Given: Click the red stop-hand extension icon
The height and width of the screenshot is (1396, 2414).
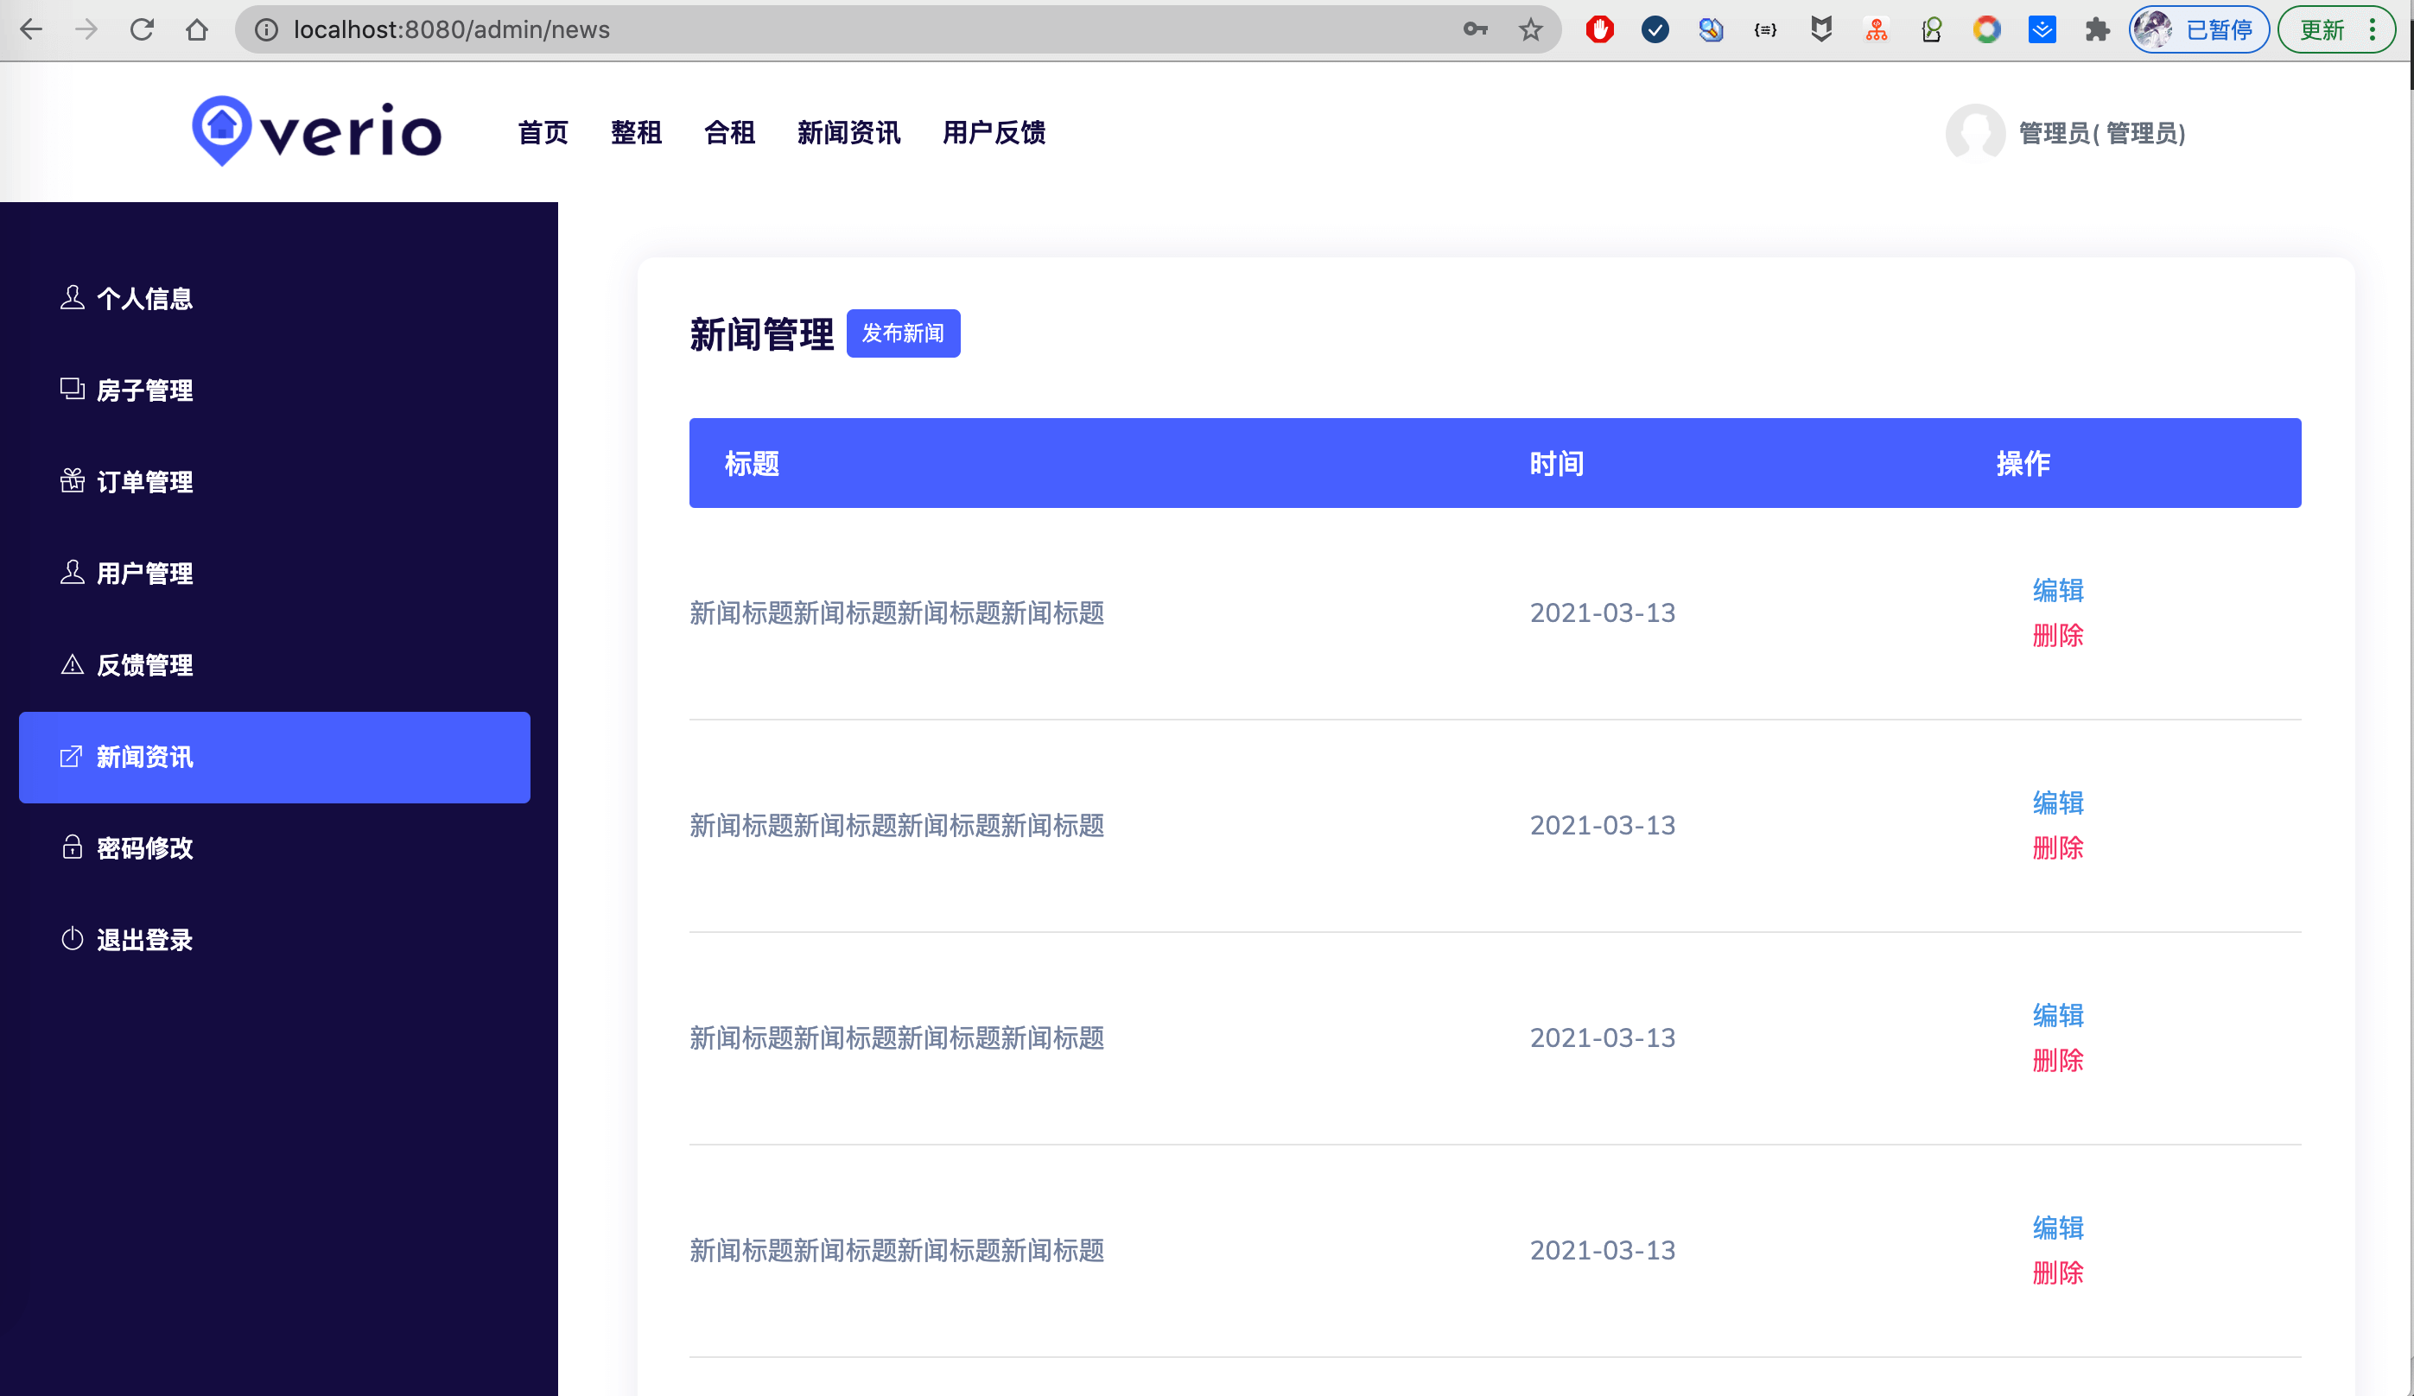Looking at the screenshot, I should (1600, 29).
